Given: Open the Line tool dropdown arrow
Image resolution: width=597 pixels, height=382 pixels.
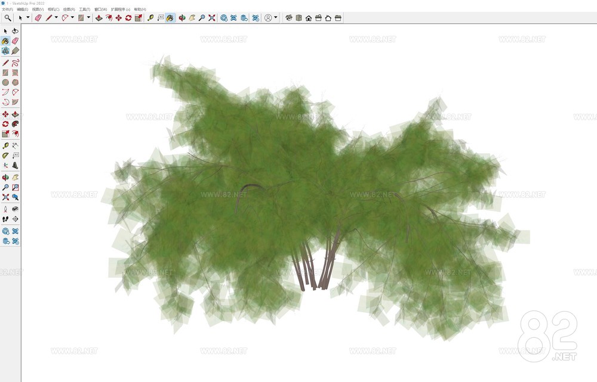Looking at the screenshot, I should [x=56, y=18].
